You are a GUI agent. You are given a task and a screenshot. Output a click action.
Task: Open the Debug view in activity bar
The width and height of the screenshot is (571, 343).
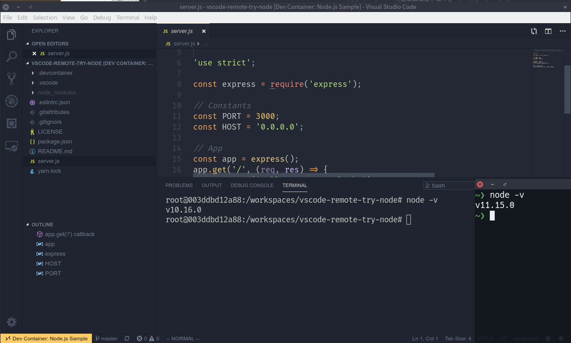11,101
